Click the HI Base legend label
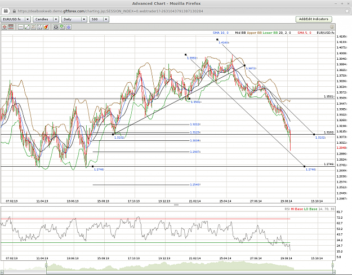 [x=297, y=209]
